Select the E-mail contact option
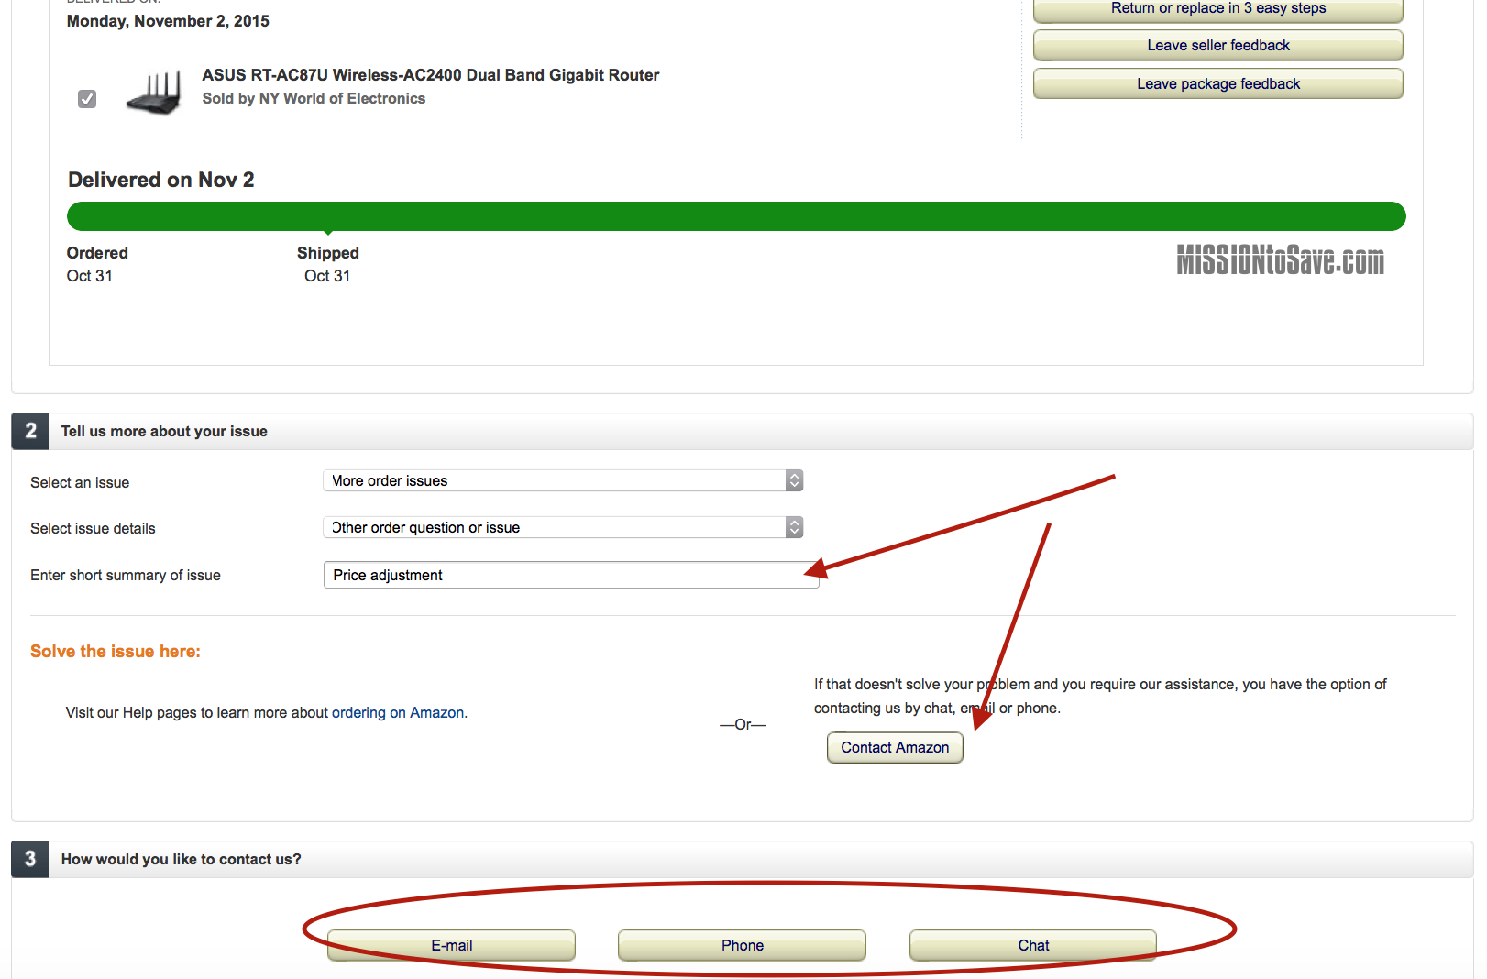1487x979 pixels. (x=451, y=945)
